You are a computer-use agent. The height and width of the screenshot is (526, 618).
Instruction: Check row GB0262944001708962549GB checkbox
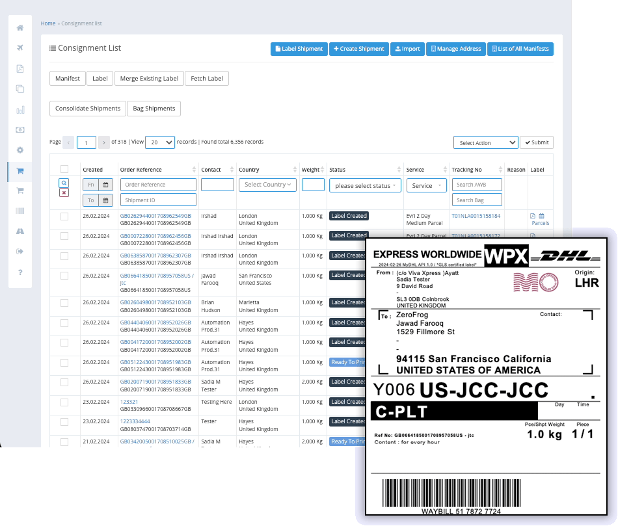[x=64, y=217]
